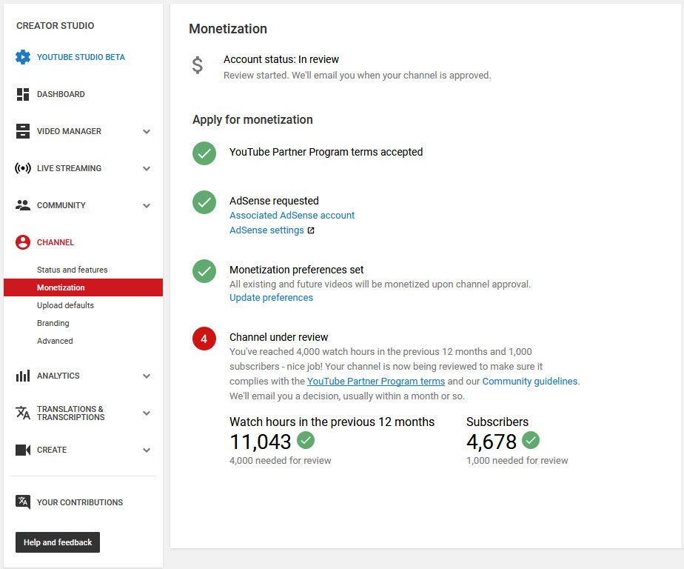Click the Dashboard grid icon
This screenshot has height=569, width=684.
(23, 94)
